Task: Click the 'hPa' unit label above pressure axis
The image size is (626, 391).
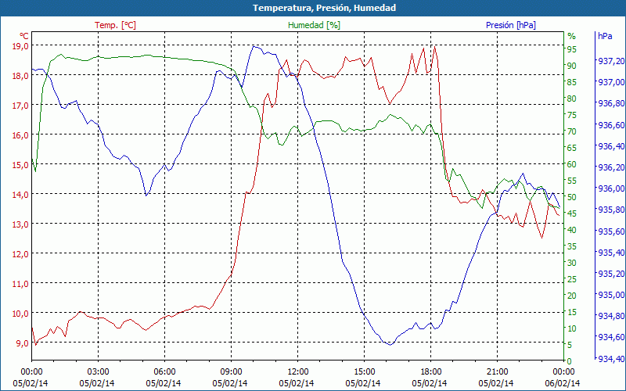Action: tap(605, 36)
